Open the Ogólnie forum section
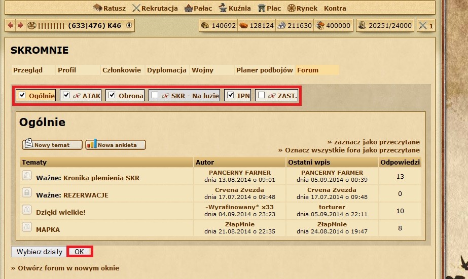Viewport: 468px width, 279px height. pyautogui.click(x=42, y=96)
